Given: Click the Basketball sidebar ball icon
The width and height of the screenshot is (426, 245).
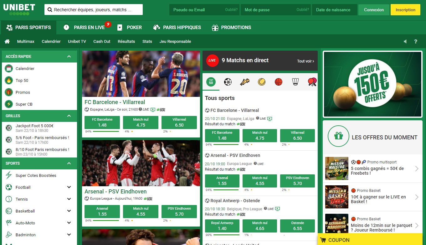Looking at the screenshot, I should [x=9, y=211].
